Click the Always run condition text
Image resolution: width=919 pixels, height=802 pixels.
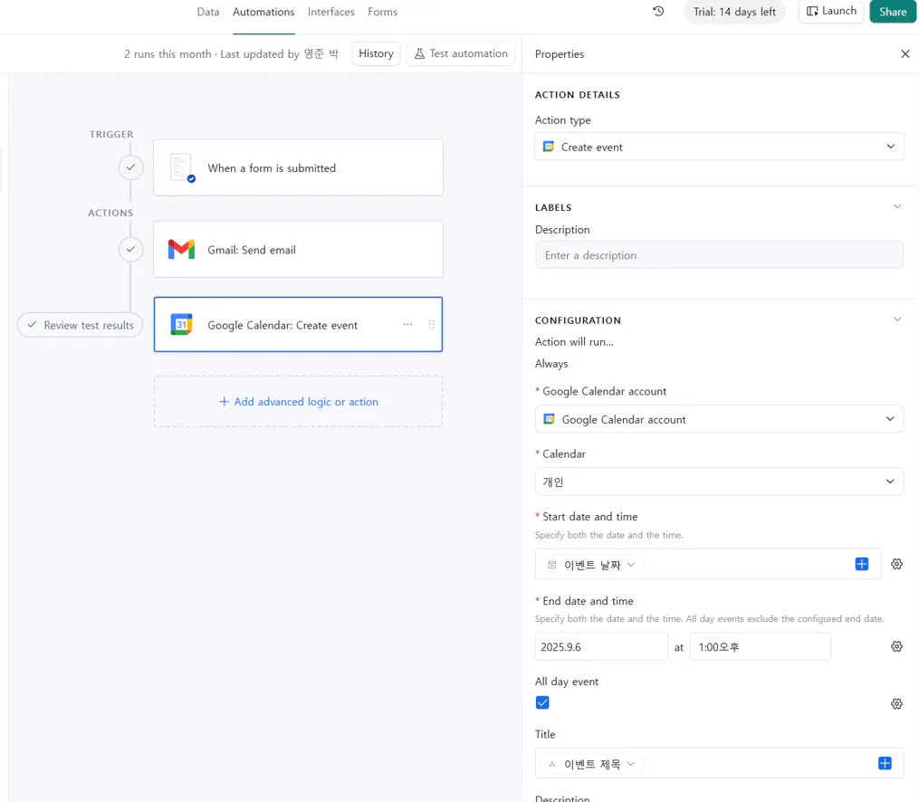coord(551,364)
